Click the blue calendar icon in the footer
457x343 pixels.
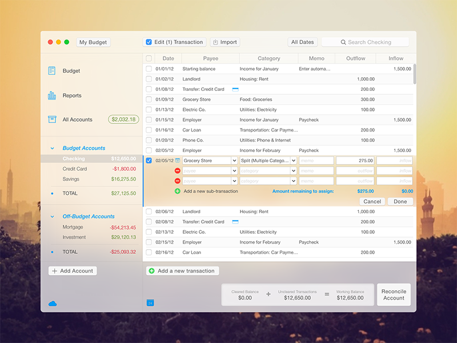[151, 303]
